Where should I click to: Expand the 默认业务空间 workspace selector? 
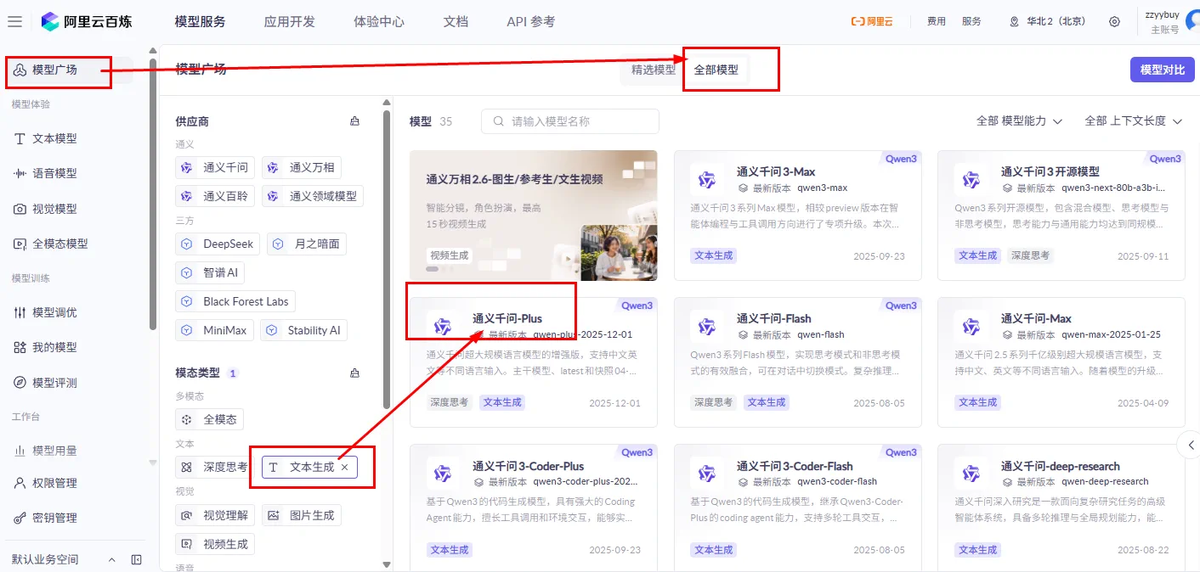click(x=63, y=559)
